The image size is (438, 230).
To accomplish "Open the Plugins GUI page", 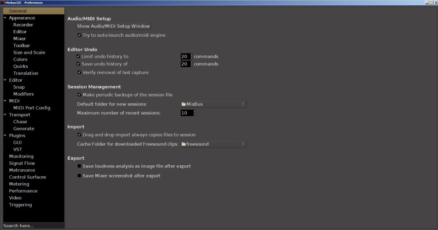I will click(x=18, y=142).
